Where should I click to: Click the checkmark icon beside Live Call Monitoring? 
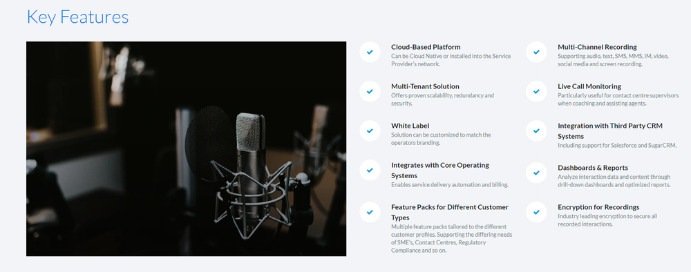coord(536,92)
